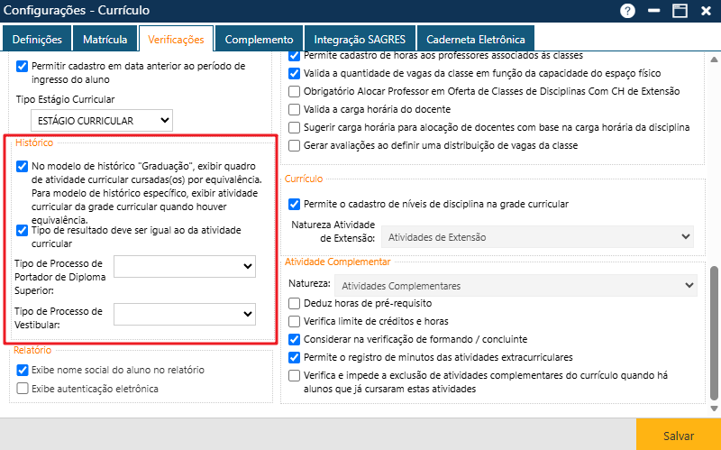The image size is (721, 450).
Task: Maximize the Configurações window
Action: coord(680,11)
